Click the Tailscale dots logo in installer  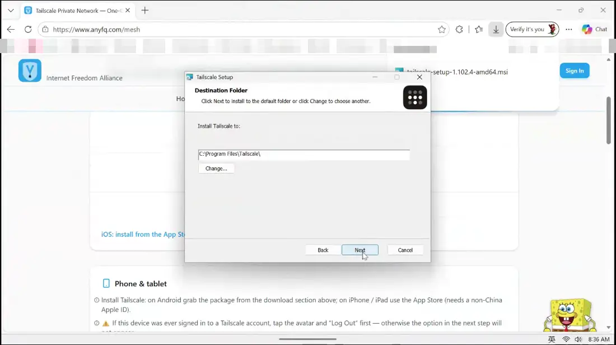(x=415, y=97)
